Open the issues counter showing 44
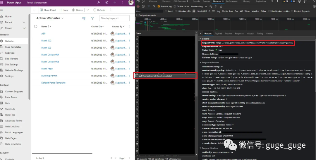Viewport: 316px width, 160px height. 293,1
